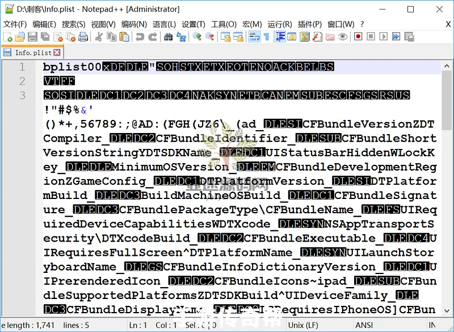This screenshot has width=454, height=332.
Task: Open the 文件(F) menu
Action: coord(15,24)
